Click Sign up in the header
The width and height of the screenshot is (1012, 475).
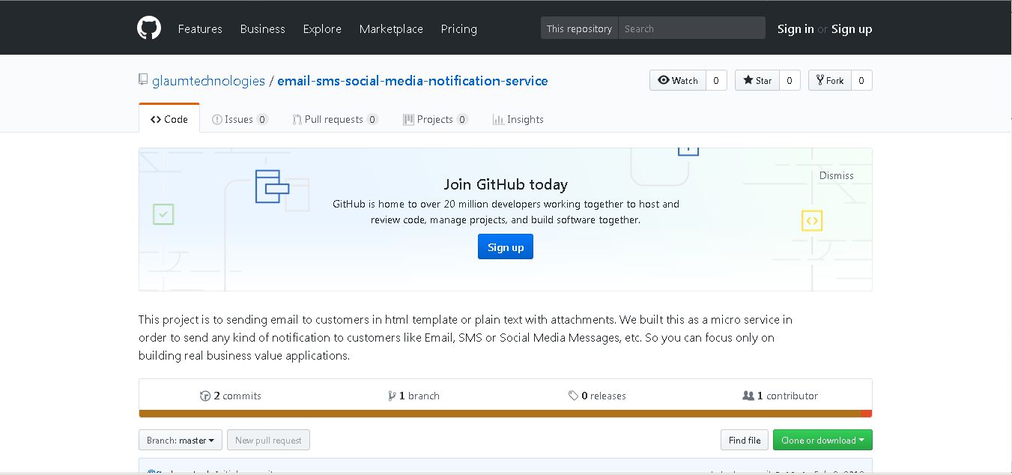(852, 28)
